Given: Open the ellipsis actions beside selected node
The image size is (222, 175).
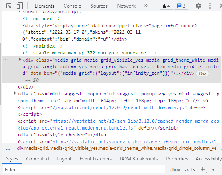Looking at the screenshot, I should click(5, 60).
